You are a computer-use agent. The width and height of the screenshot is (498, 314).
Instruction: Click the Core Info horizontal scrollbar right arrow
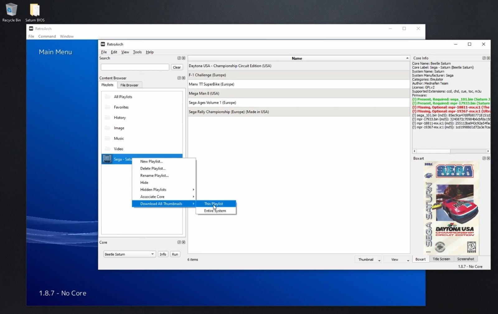click(488, 151)
